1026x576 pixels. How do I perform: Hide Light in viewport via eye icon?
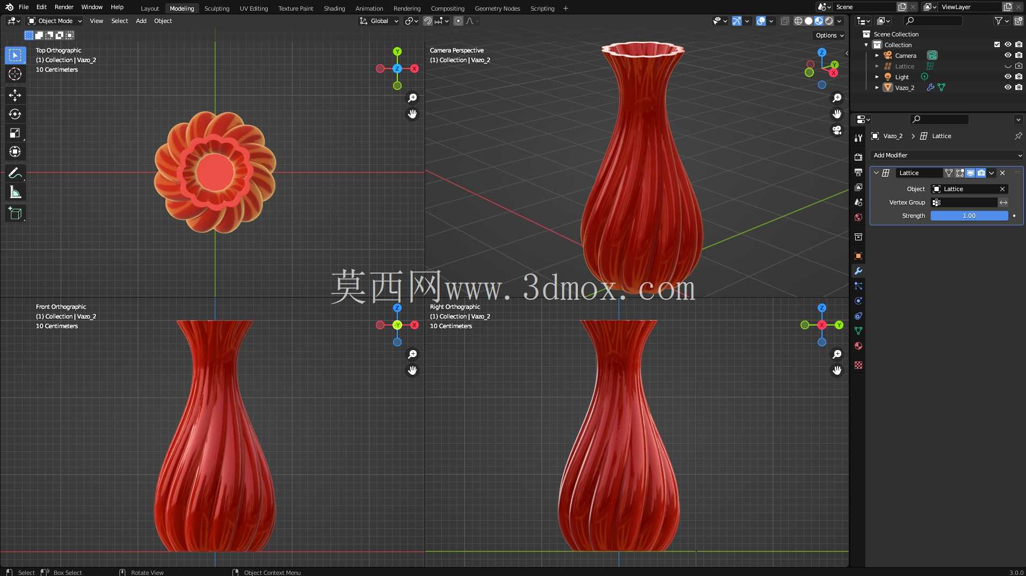point(1008,77)
